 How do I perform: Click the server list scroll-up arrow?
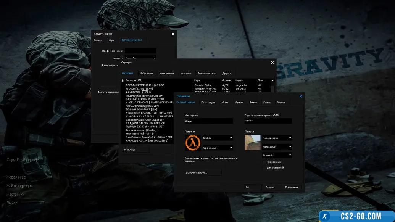point(272,80)
